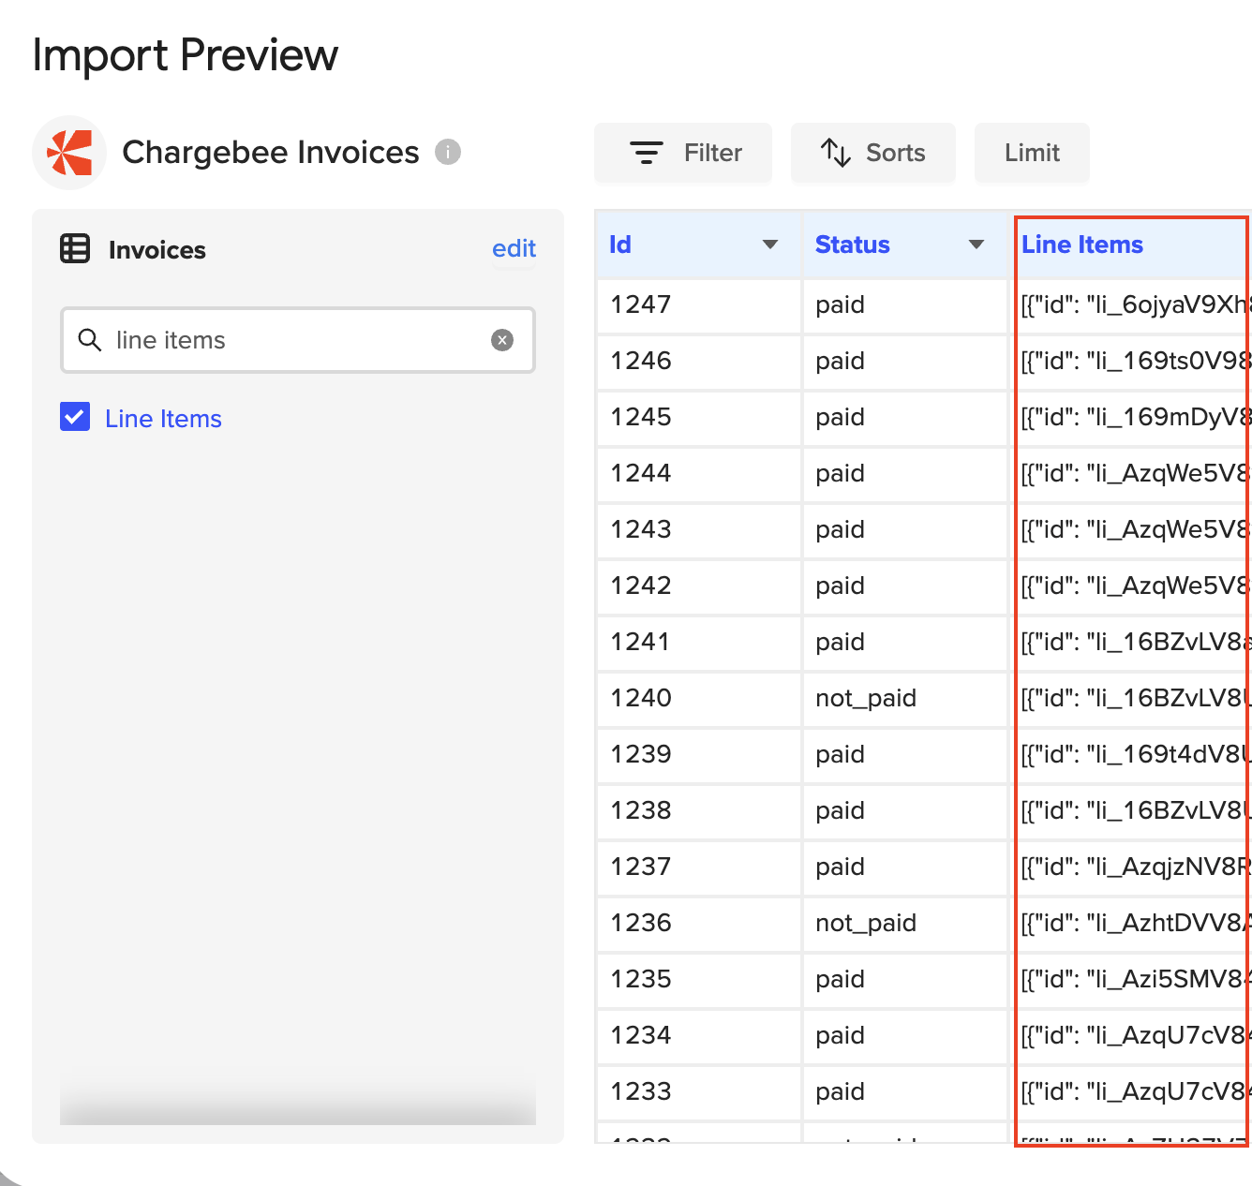The width and height of the screenshot is (1252, 1186).
Task: Click the edit link for Invoices
Action: (x=514, y=248)
